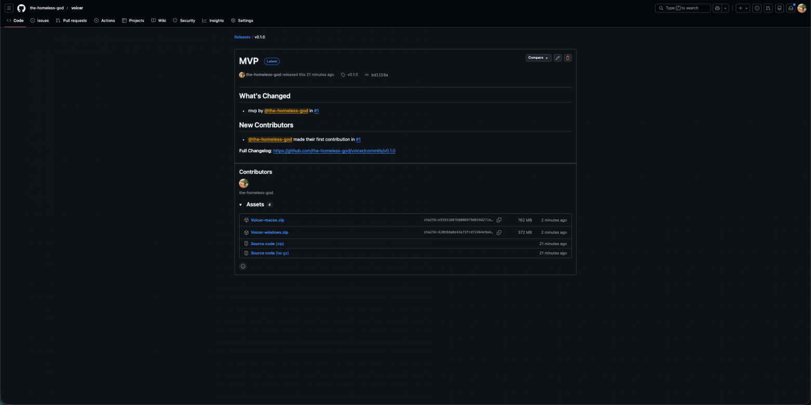This screenshot has width=811, height=405.
Task: Open the v0.1.0 tag link
Action: point(352,75)
